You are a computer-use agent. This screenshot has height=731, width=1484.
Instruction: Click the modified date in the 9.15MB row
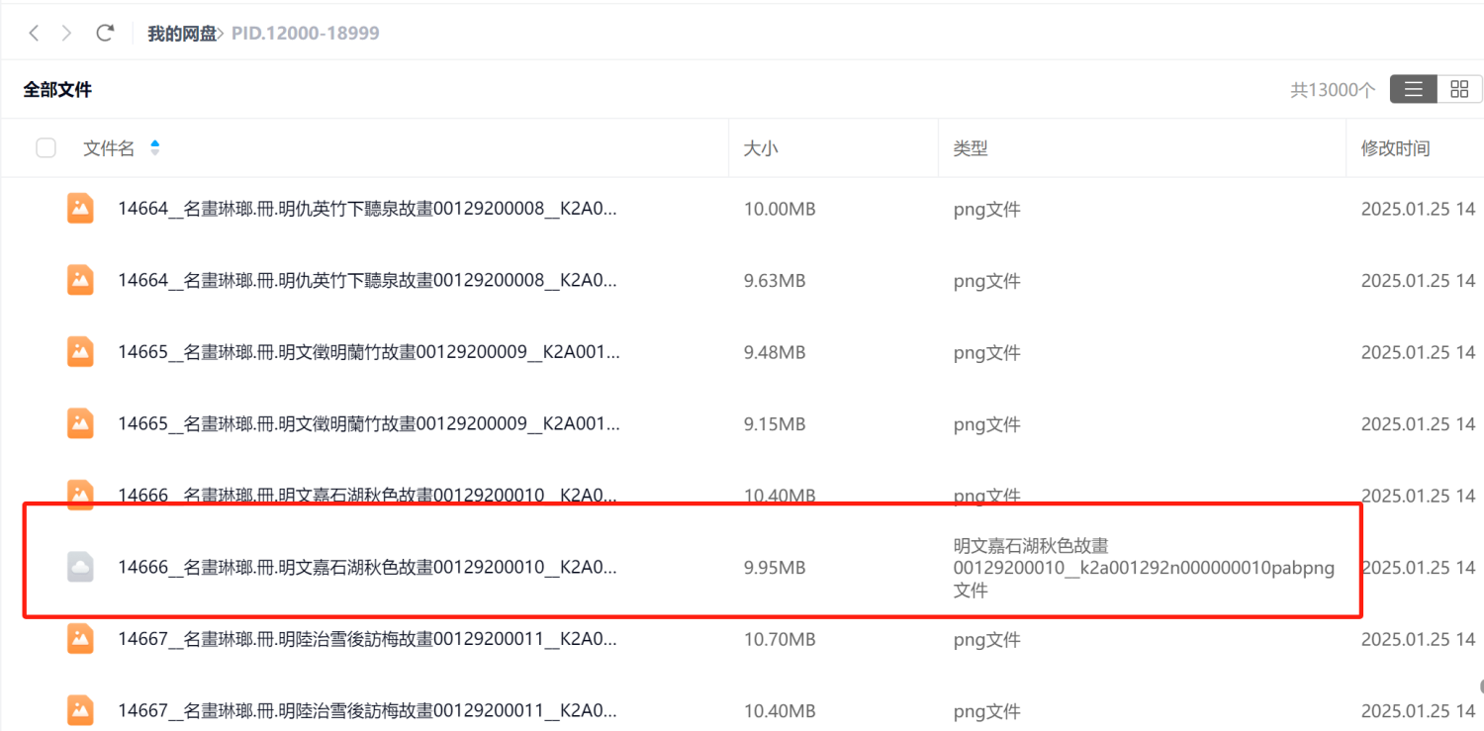pos(1419,424)
